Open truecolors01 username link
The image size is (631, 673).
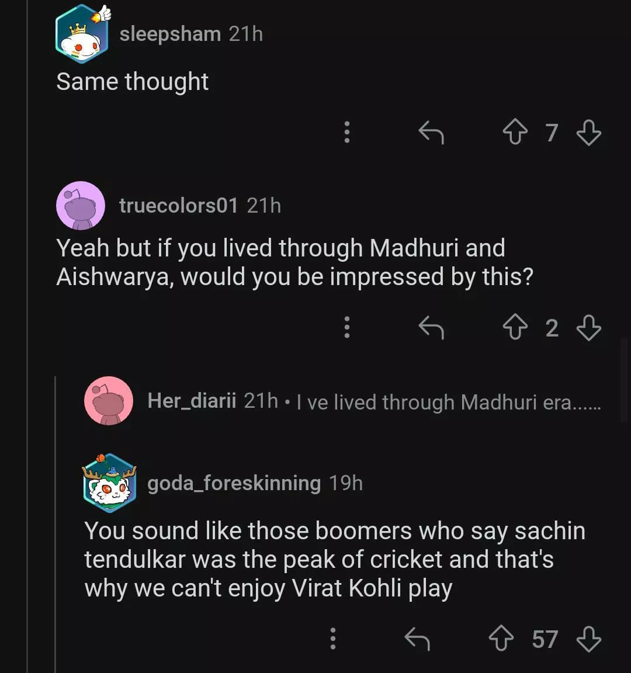coord(178,206)
